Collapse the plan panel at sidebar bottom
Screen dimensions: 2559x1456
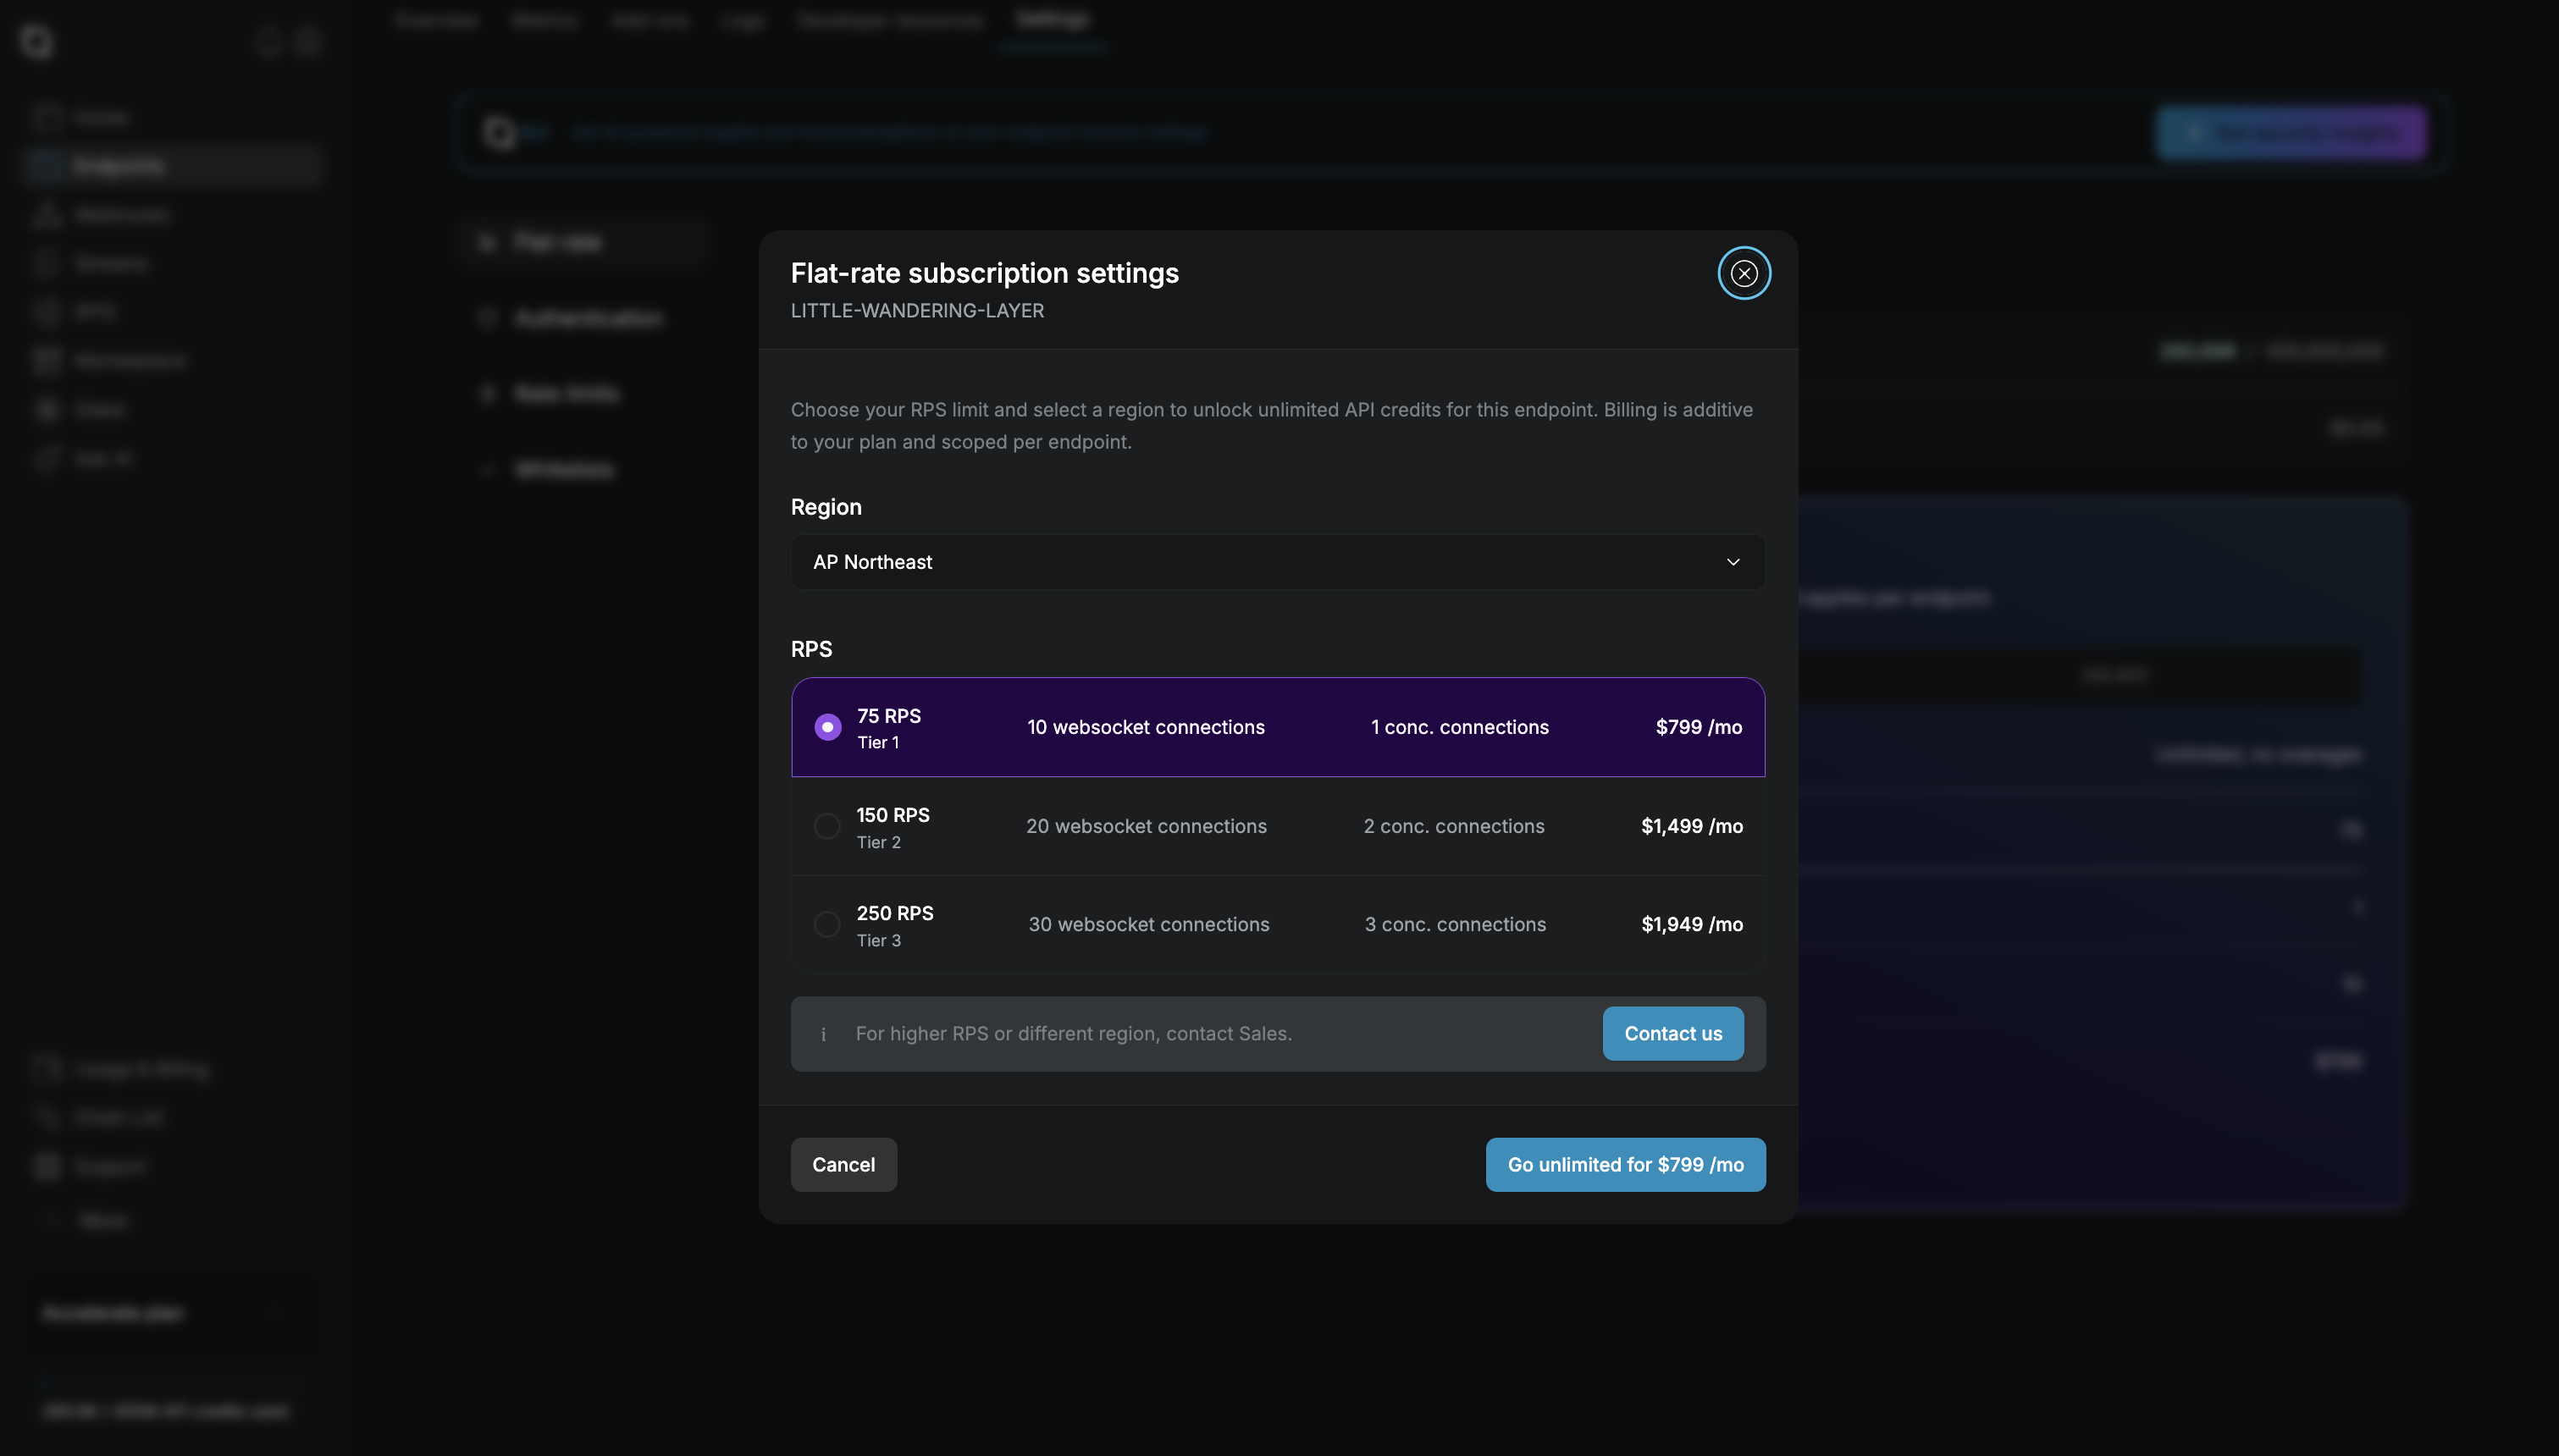coord(277,1313)
